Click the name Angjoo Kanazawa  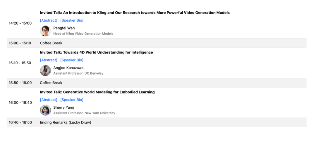coord(68,68)
